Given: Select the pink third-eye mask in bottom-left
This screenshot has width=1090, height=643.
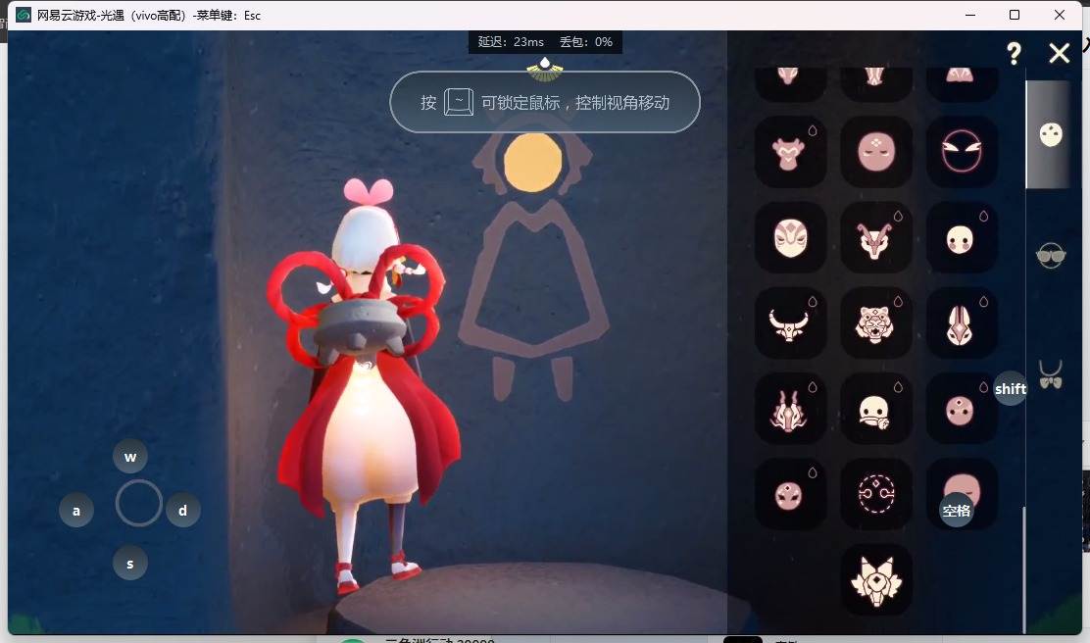Looking at the screenshot, I should (x=790, y=494).
